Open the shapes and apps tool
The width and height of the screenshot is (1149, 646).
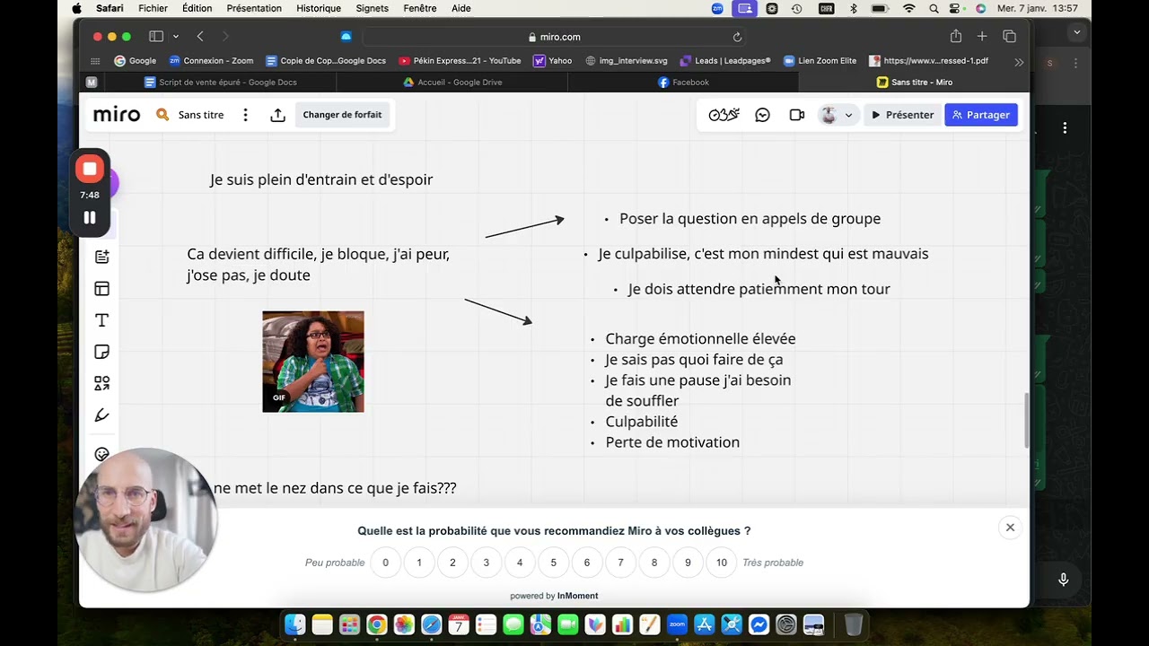click(102, 383)
